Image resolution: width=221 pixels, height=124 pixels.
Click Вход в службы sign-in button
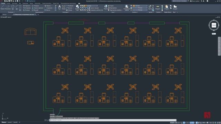[x=195, y=1]
